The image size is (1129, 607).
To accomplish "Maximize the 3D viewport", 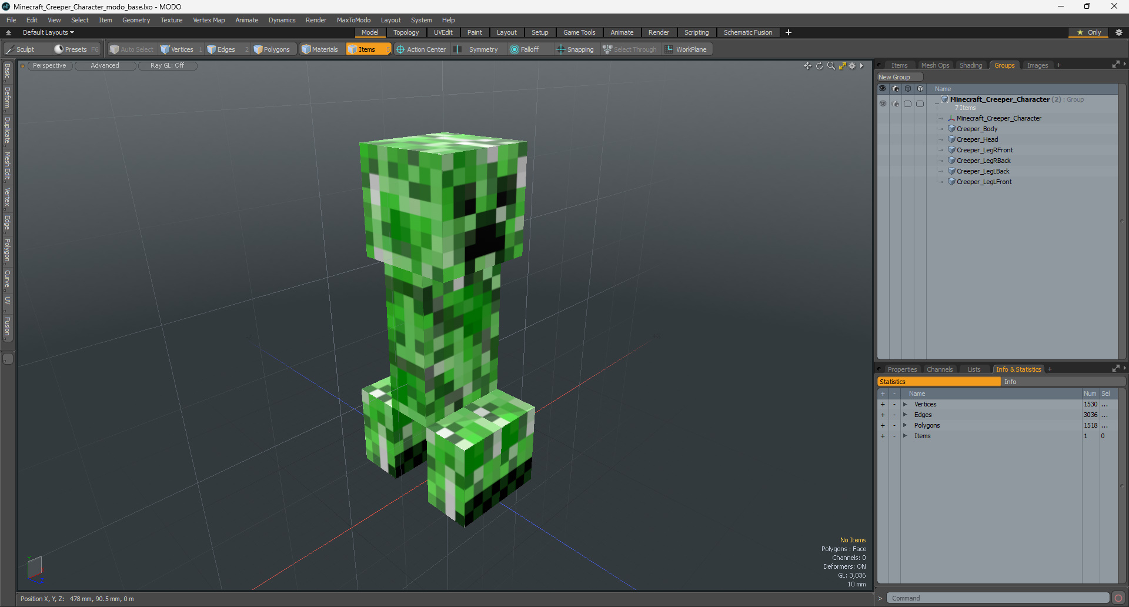I will pos(842,66).
